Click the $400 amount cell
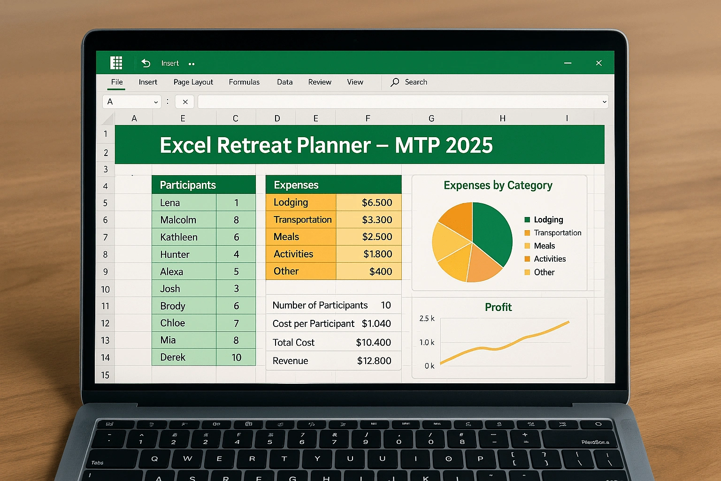Image resolution: width=721 pixels, height=481 pixels. 369,271
